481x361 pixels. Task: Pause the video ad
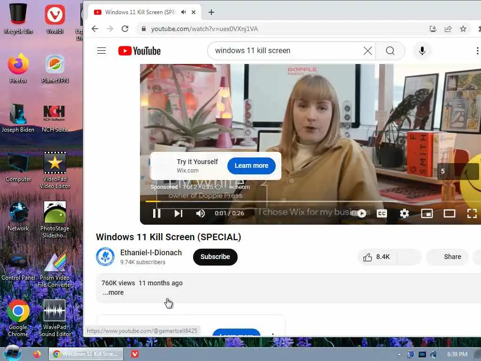tap(157, 213)
